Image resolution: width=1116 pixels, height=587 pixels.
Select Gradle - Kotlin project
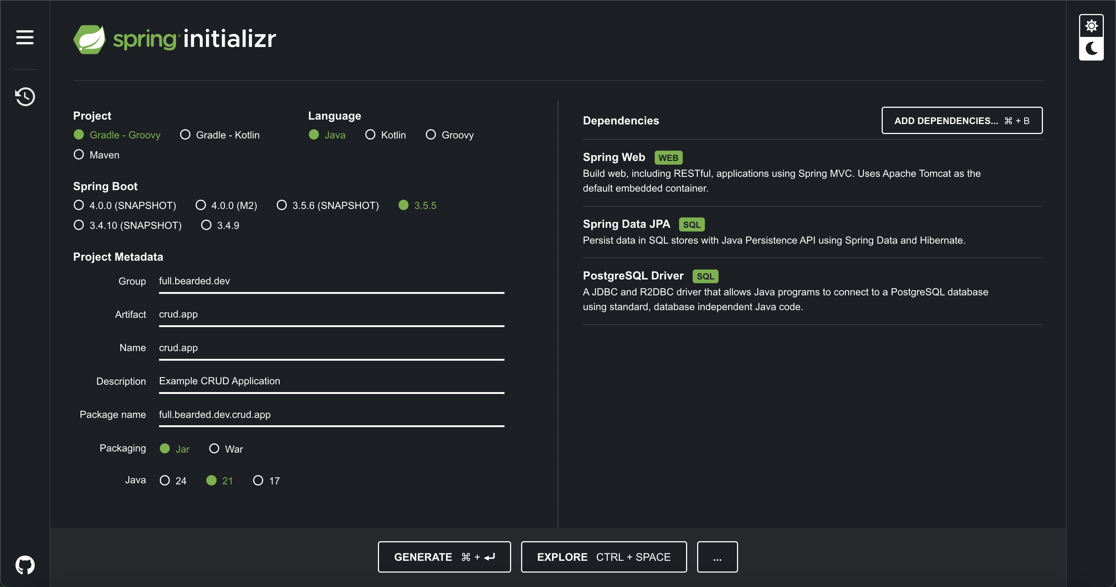[x=185, y=135]
